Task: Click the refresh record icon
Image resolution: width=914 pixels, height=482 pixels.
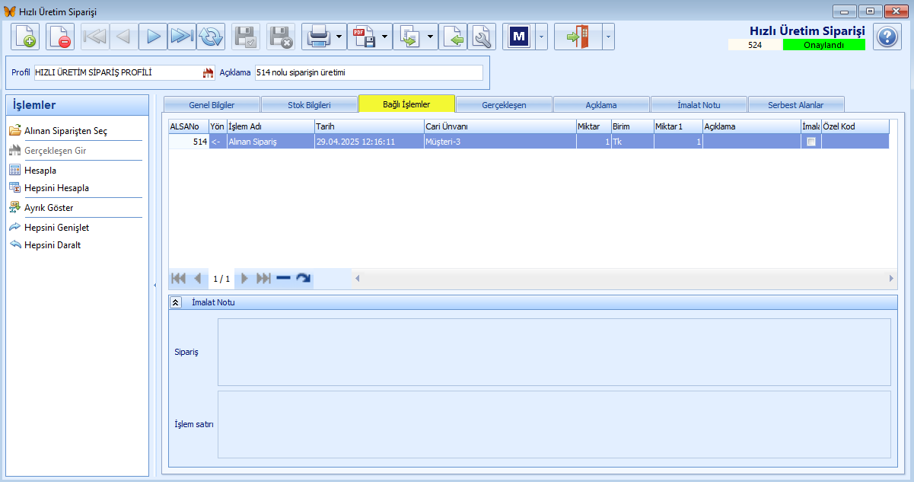Action: tap(211, 37)
